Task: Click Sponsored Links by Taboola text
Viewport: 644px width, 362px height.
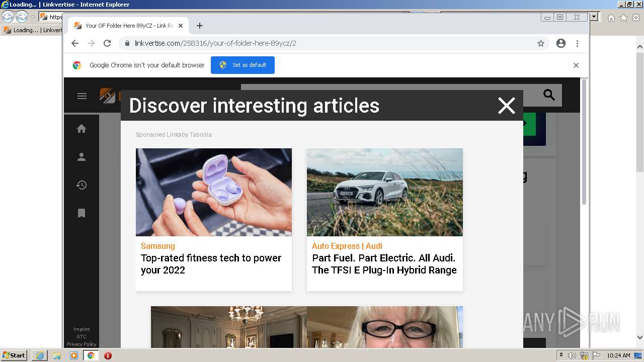Action: coord(174,135)
